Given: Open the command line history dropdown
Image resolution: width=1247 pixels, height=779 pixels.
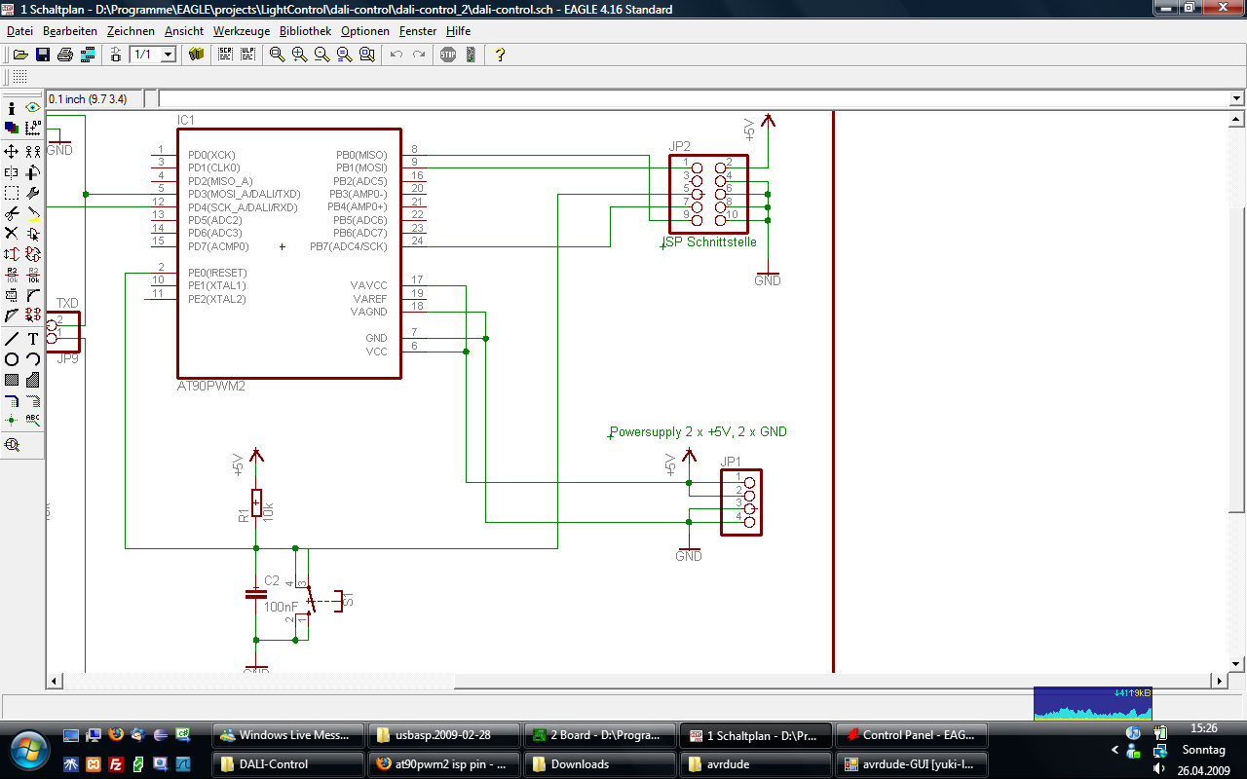Looking at the screenshot, I should pyautogui.click(x=1236, y=98).
